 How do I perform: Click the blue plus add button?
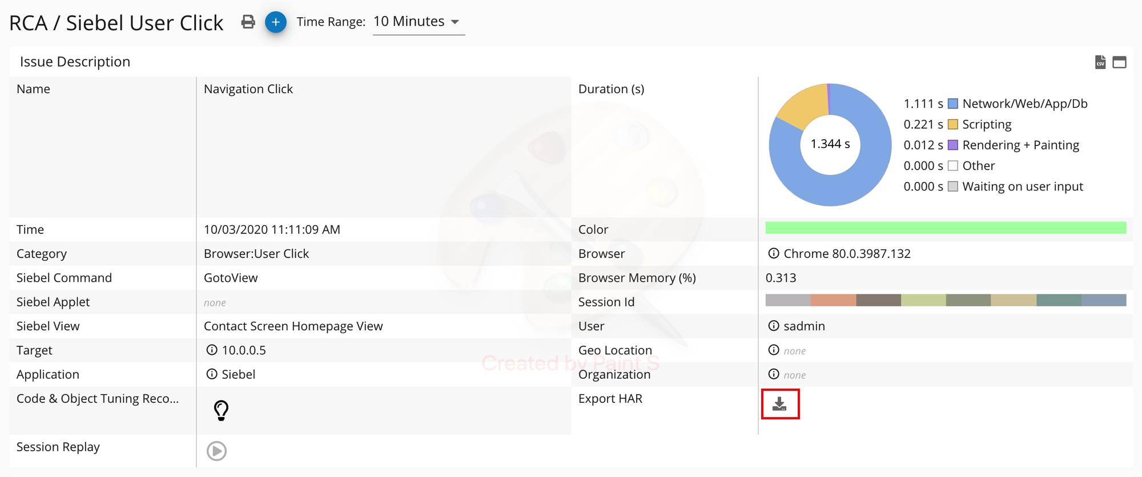point(276,22)
